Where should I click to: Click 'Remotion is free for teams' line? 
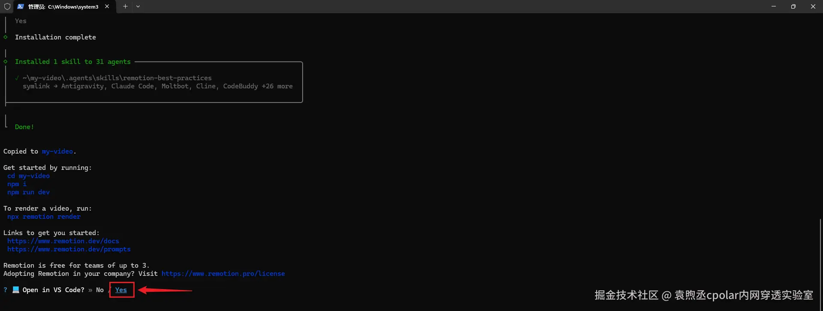(76, 266)
